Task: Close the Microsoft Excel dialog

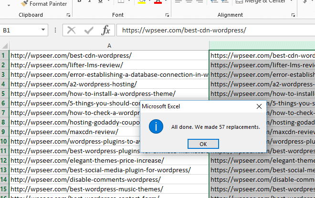Action: 259,106
